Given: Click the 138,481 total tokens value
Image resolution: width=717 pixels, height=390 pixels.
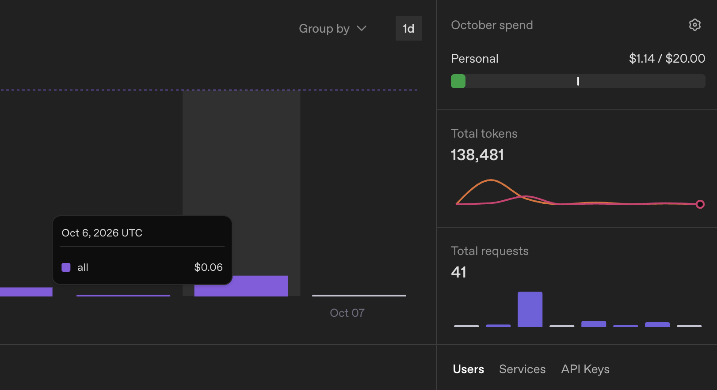Looking at the screenshot, I should point(477,155).
